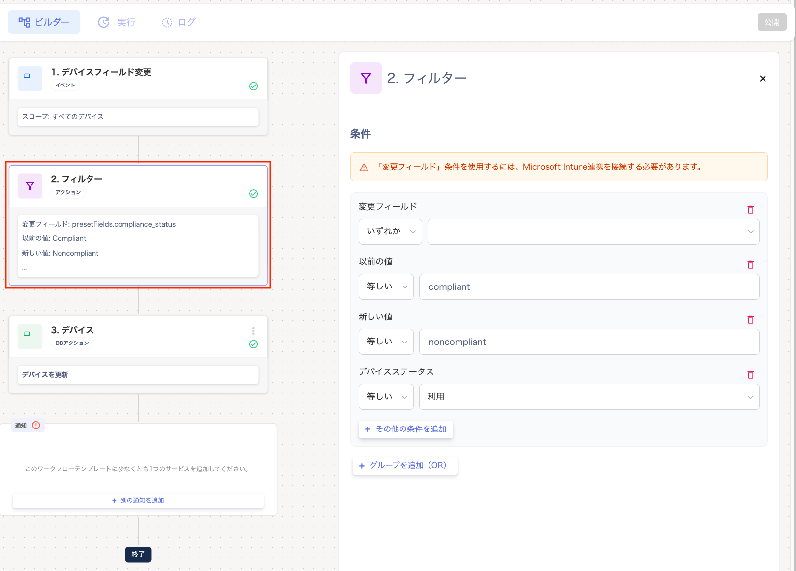Click the red warning icon next to 通知

[36, 425]
